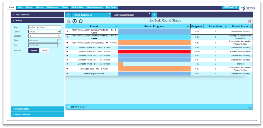Remove widget with the red X icon
263x128 pixels.
249,21
